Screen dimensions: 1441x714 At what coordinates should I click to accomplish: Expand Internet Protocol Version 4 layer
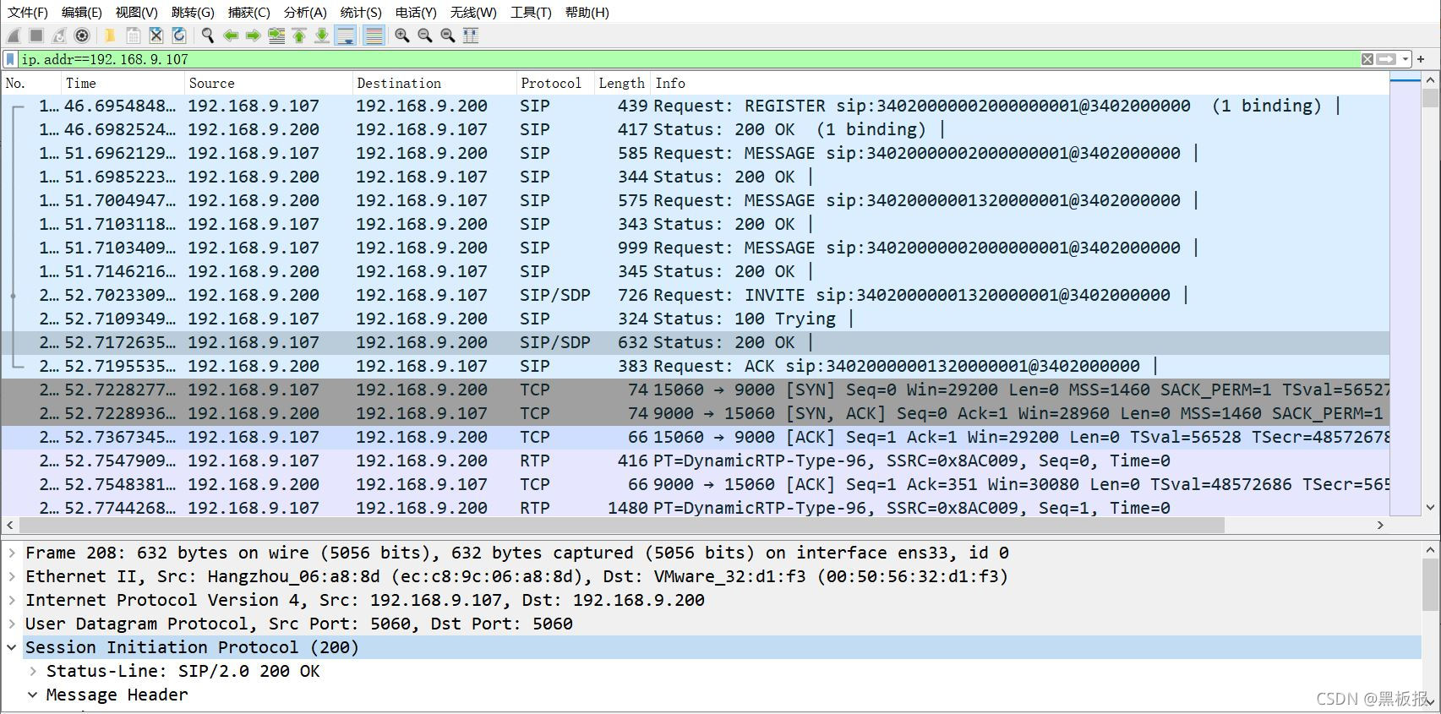12,600
